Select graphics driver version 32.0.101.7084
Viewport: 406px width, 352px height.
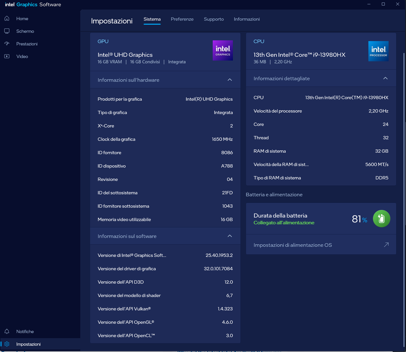218,269
